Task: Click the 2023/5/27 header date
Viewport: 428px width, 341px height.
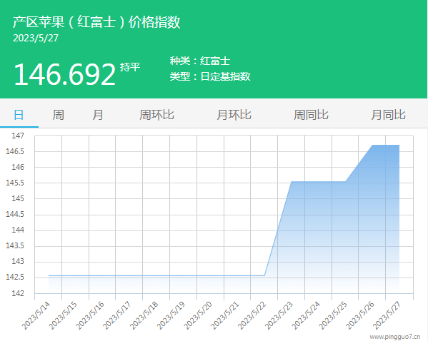Action: 36,38
